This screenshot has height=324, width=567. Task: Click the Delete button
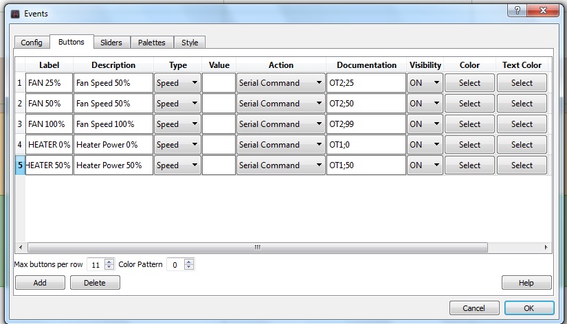95,283
